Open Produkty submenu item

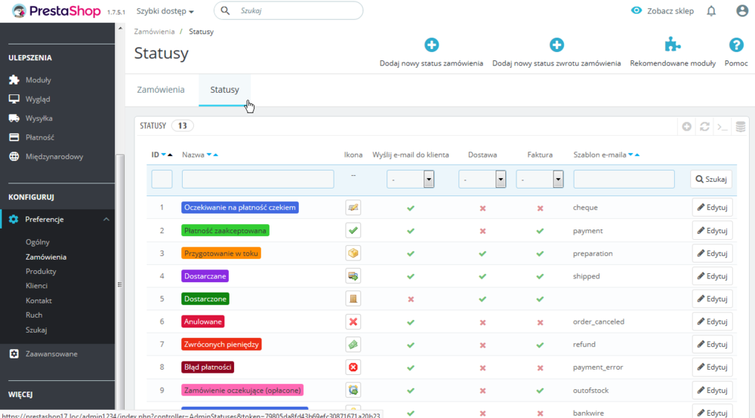click(x=41, y=272)
